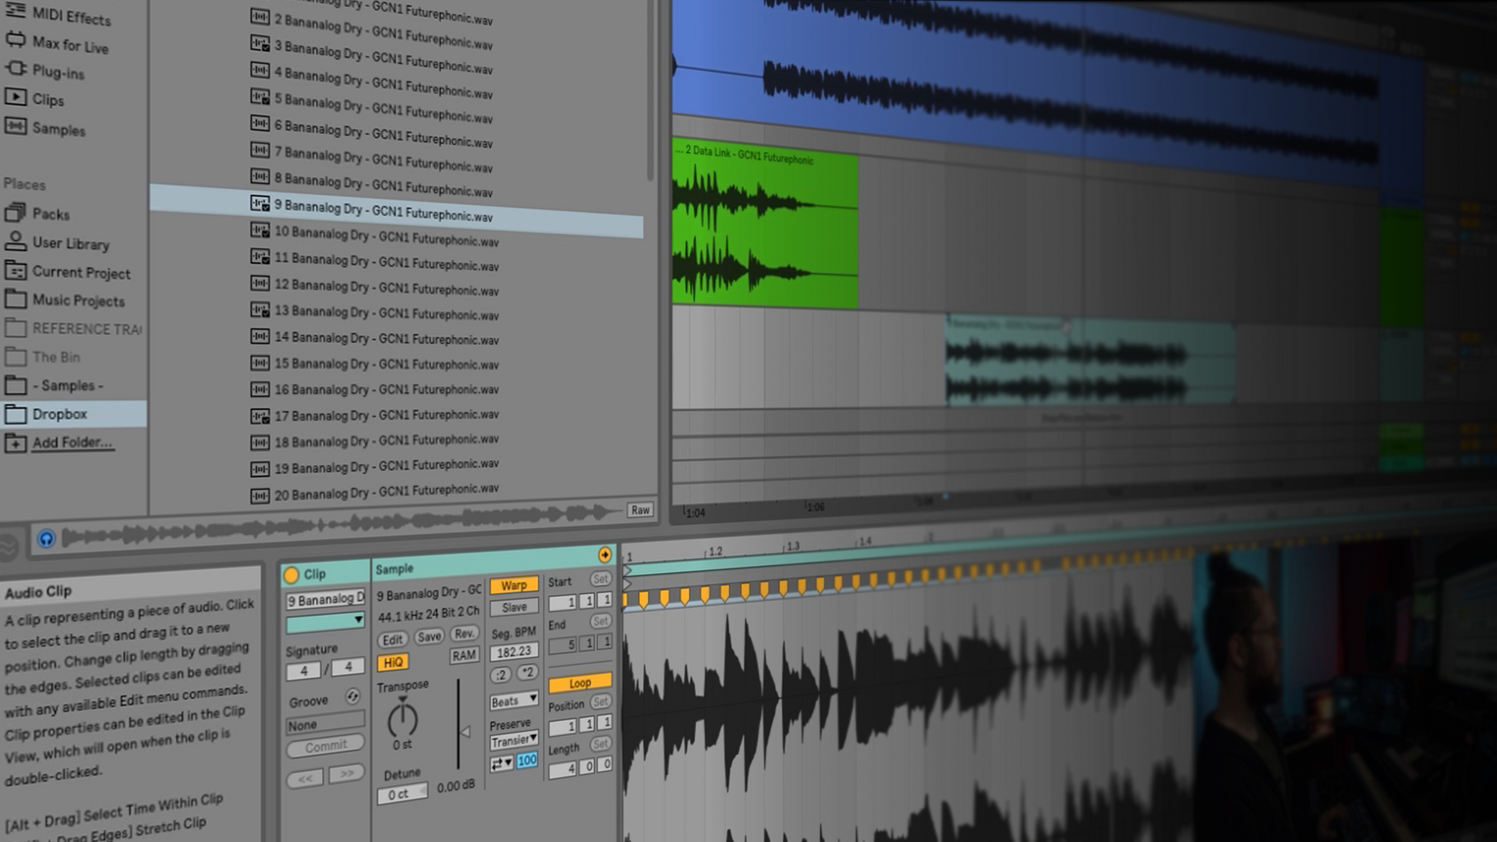Enable the RAM mode button

click(464, 656)
